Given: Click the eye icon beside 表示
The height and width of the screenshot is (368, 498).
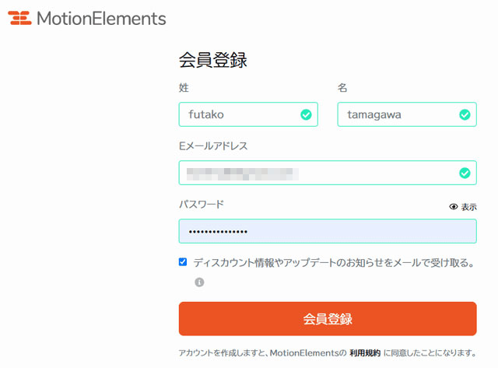Looking at the screenshot, I should click(x=454, y=207).
